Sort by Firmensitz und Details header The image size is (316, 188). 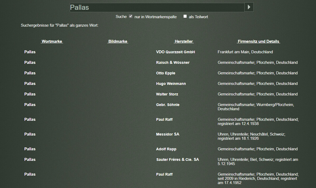[258, 41]
